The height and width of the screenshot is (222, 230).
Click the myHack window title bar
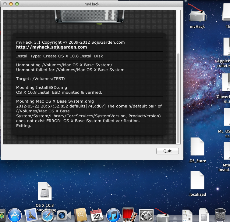(91, 4)
